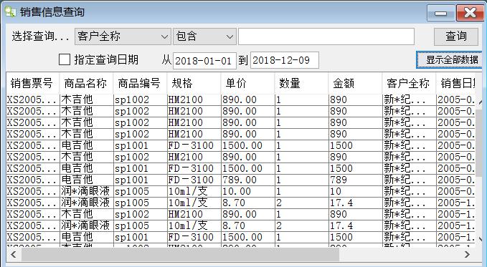487x267 pixels.
Task: Select 10ml/支 in the 10.00 row
Action: coord(194,191)
